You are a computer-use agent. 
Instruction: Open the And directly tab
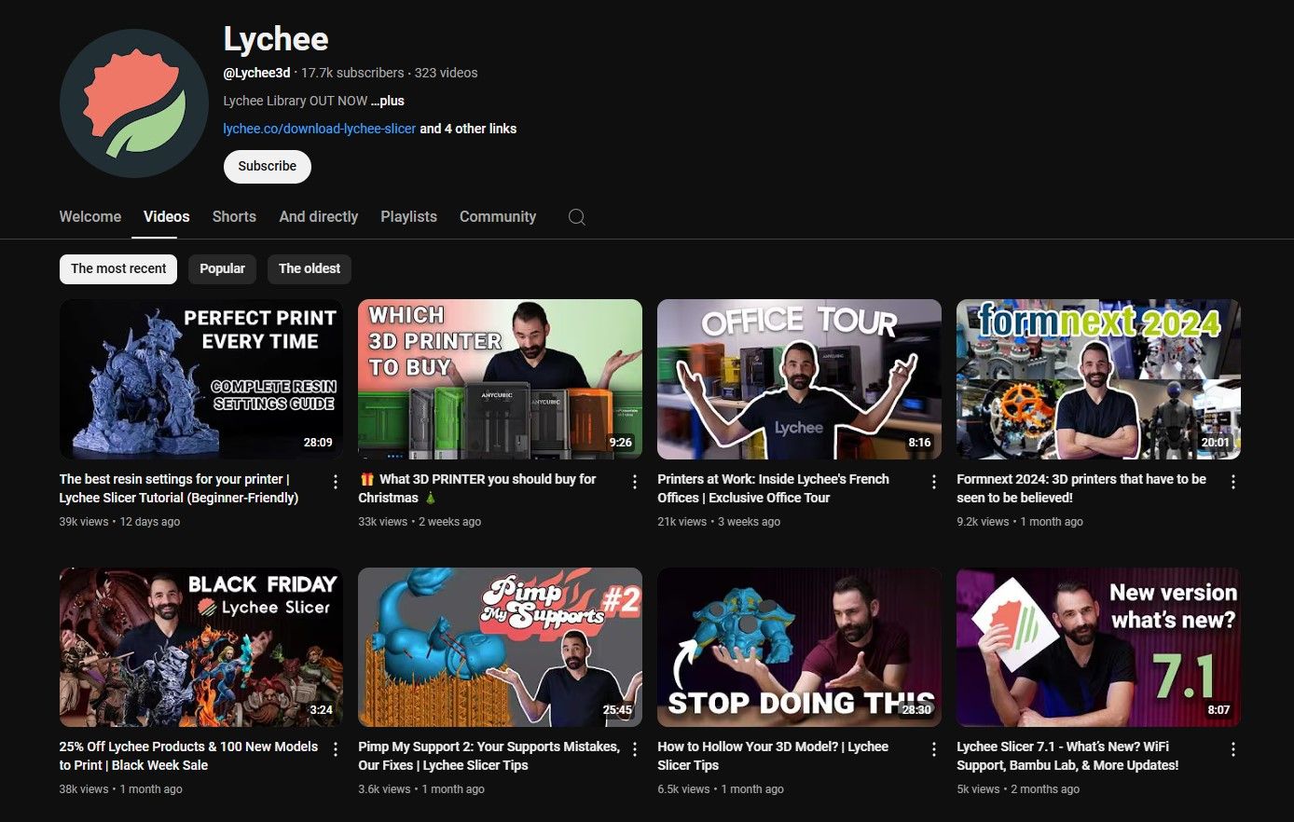[319, 216]
